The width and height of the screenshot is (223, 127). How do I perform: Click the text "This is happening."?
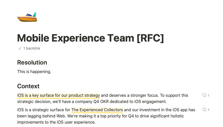point(34,72)
